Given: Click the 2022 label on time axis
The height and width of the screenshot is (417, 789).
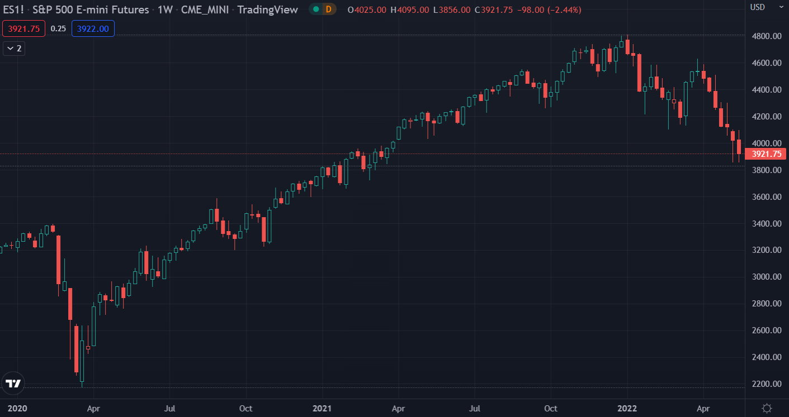Looking at the screenshot, I should point(627,408).
